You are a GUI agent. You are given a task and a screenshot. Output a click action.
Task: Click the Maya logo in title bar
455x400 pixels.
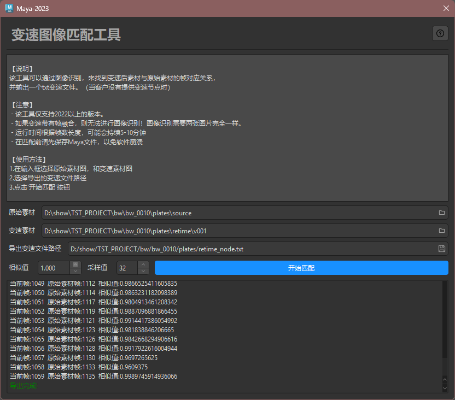tap(9, 8)
